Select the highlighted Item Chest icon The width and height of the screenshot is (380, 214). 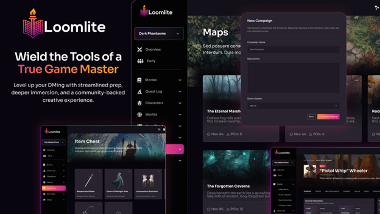point(44,188)
